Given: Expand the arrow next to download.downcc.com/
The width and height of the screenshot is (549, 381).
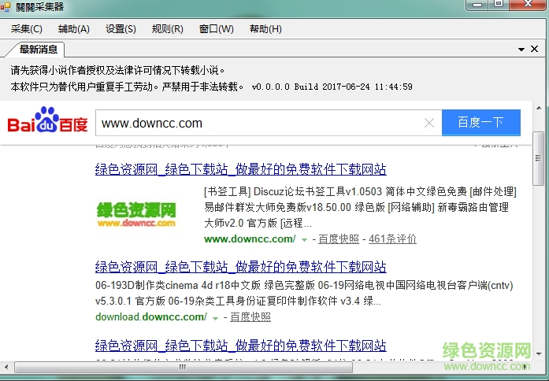Looking at the screenshot, I should [215, 318].
